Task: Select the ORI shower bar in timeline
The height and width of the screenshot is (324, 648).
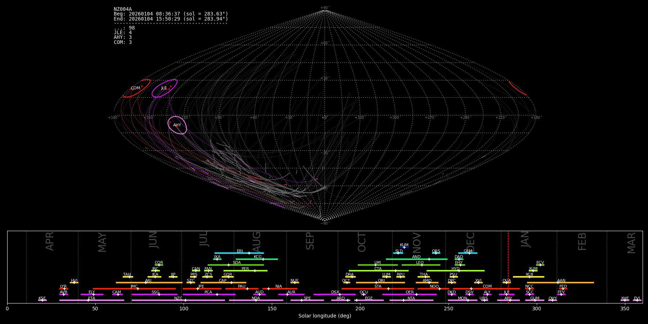Action: pos(381,283)
